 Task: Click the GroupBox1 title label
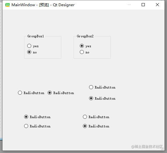36,36
